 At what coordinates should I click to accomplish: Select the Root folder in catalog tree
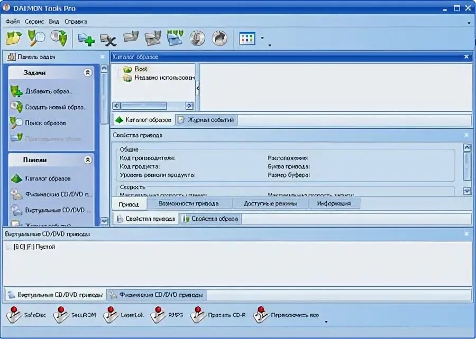135,69
